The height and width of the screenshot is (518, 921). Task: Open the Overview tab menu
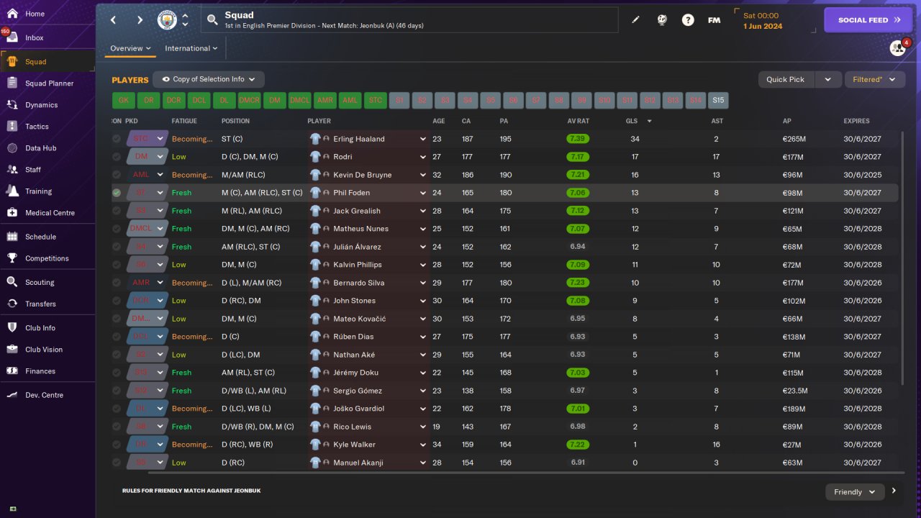(130, 48)
